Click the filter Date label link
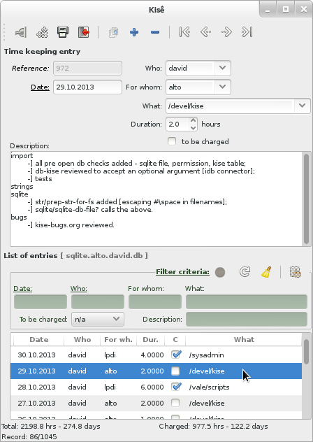The width and height of the screenshot is (313, 442). tap(22, 288)
